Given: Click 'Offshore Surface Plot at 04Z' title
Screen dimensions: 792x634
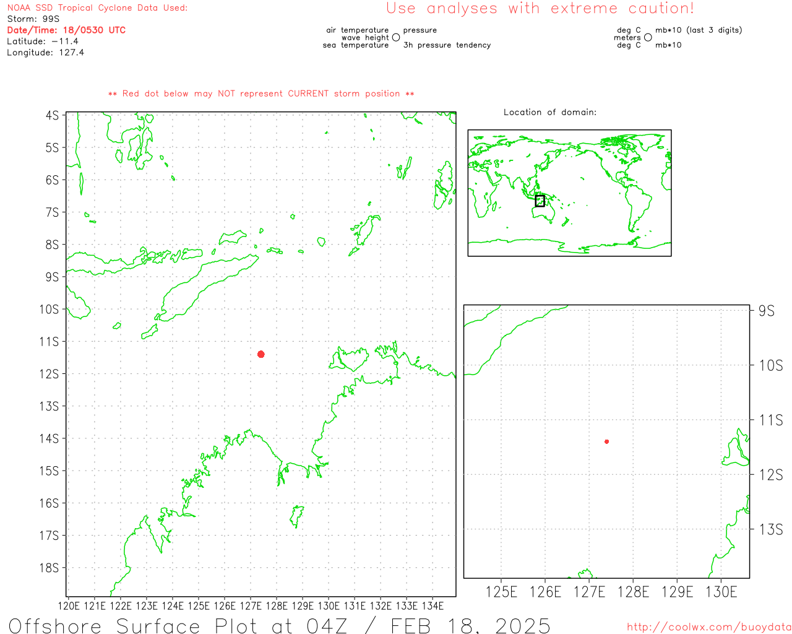Looking at the screenshot, I should point(178,625).
